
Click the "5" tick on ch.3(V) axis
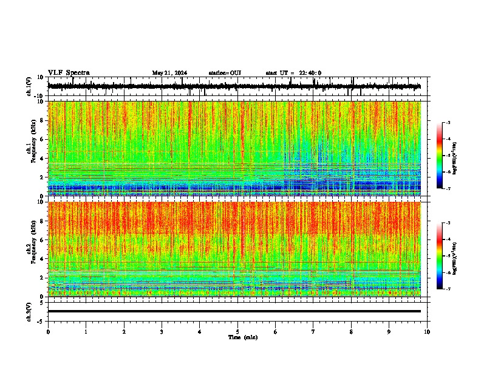[42, 303]
